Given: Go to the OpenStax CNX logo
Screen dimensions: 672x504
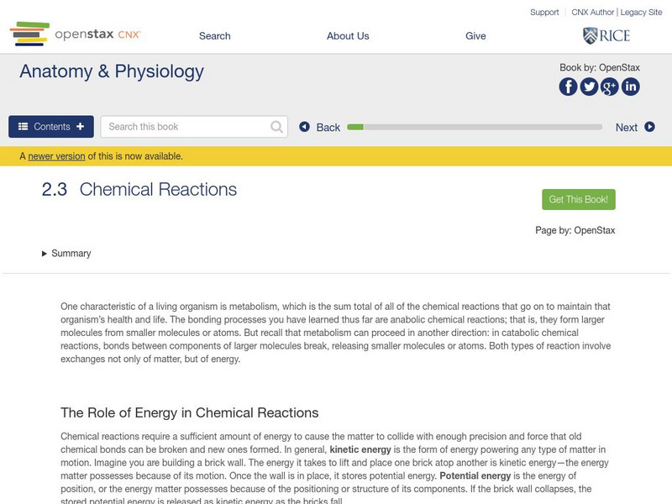Looking at the screenshot, I should click(x=76, y=34).
